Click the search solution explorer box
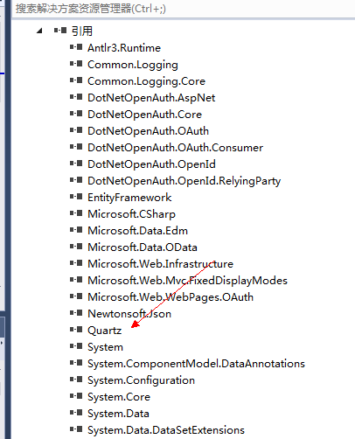355x439 pixels. 183,9
